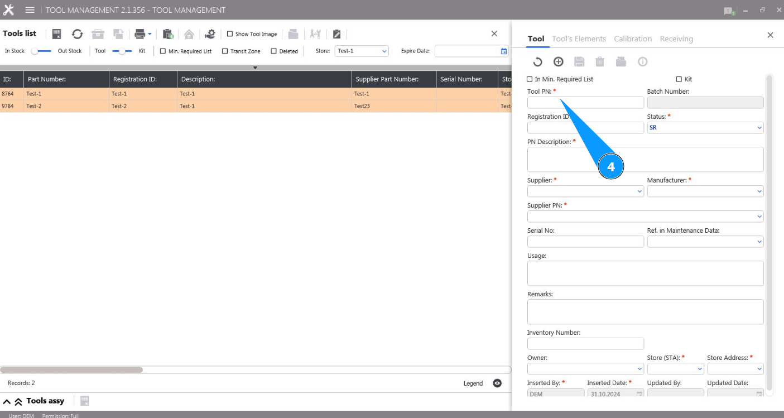Click into the Serial No input field
Viewport: 784px width, 418px height.
click(585, 242)
